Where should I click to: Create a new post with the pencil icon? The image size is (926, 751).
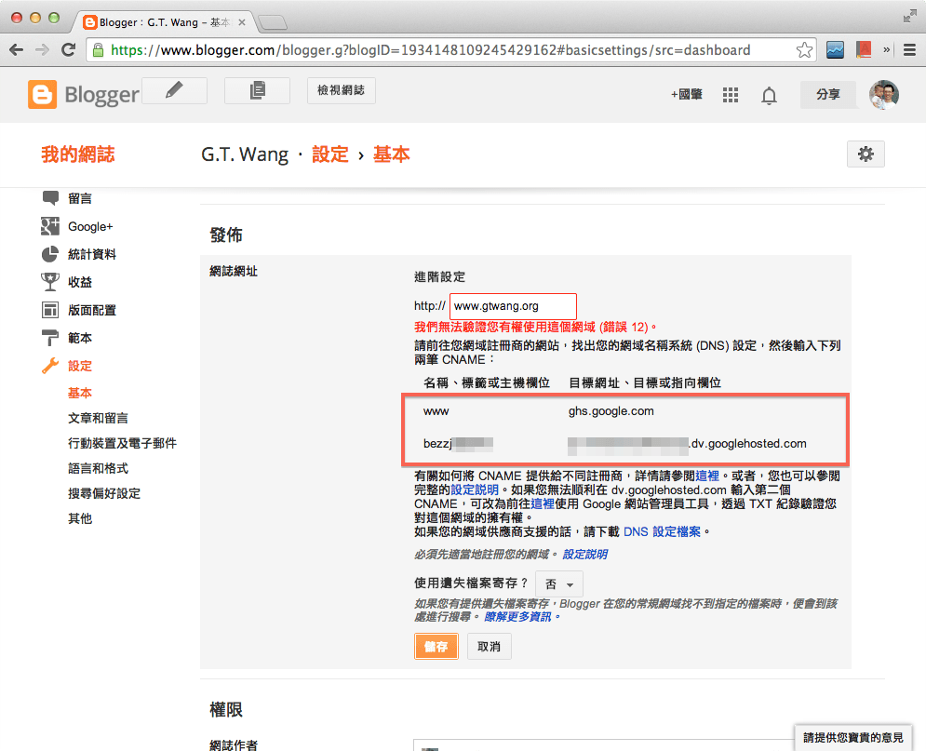173,90
